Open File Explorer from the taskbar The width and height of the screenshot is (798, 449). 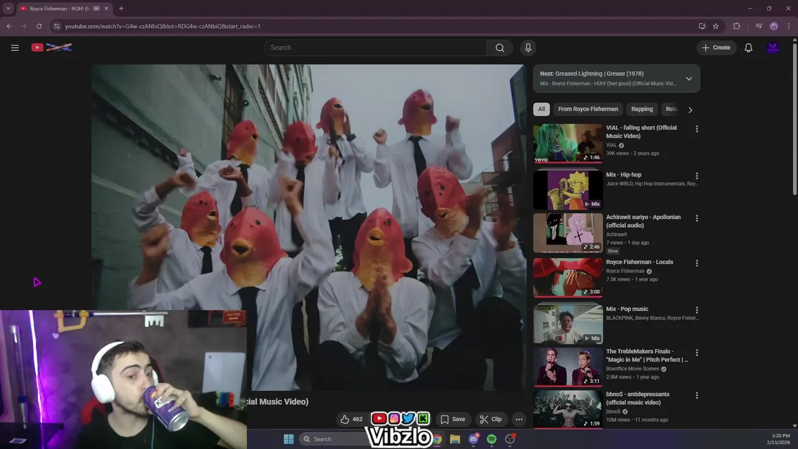click(x=455, y=439)
